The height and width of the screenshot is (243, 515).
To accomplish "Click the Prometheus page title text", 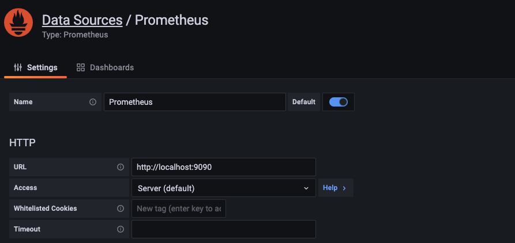I will click(171, 20).
